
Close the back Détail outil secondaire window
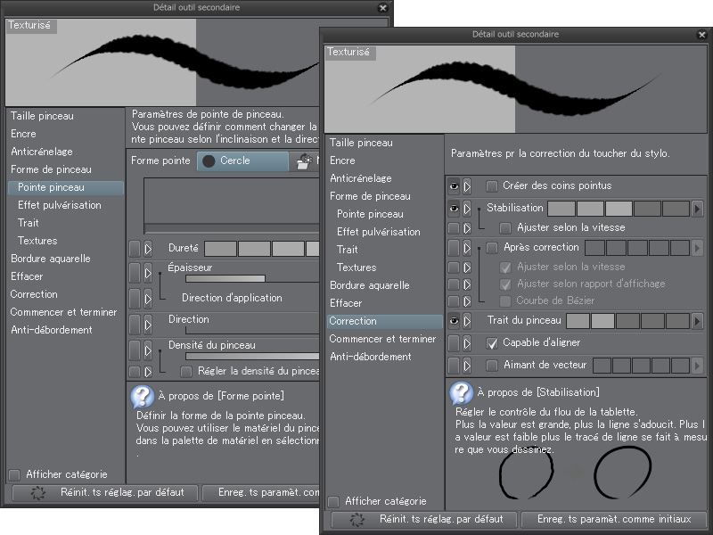coord(383,8)
